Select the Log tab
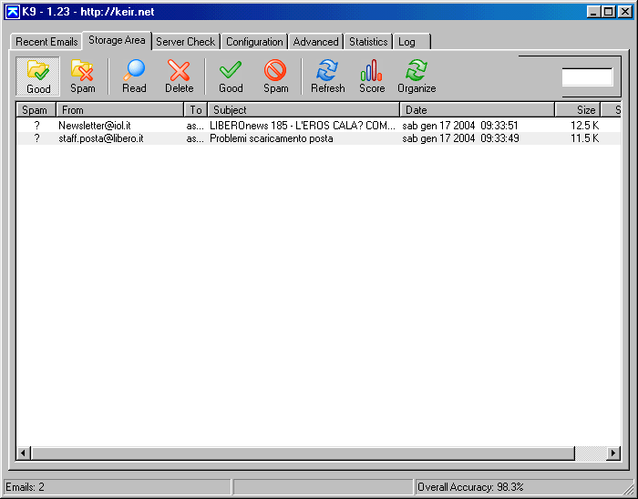 411,42
